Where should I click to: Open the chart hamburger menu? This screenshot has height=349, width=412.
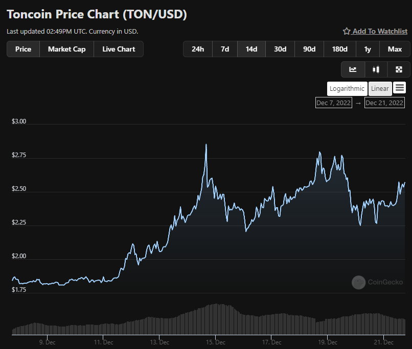399,88
